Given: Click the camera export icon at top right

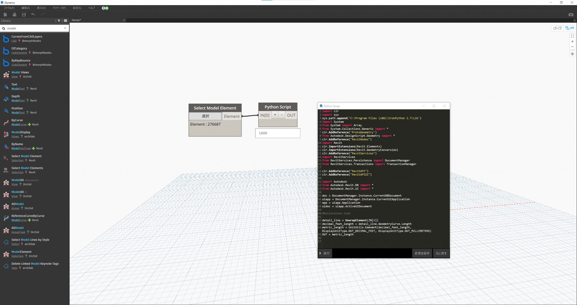Looking at the screenshot, I should click(x=571, y=15).
